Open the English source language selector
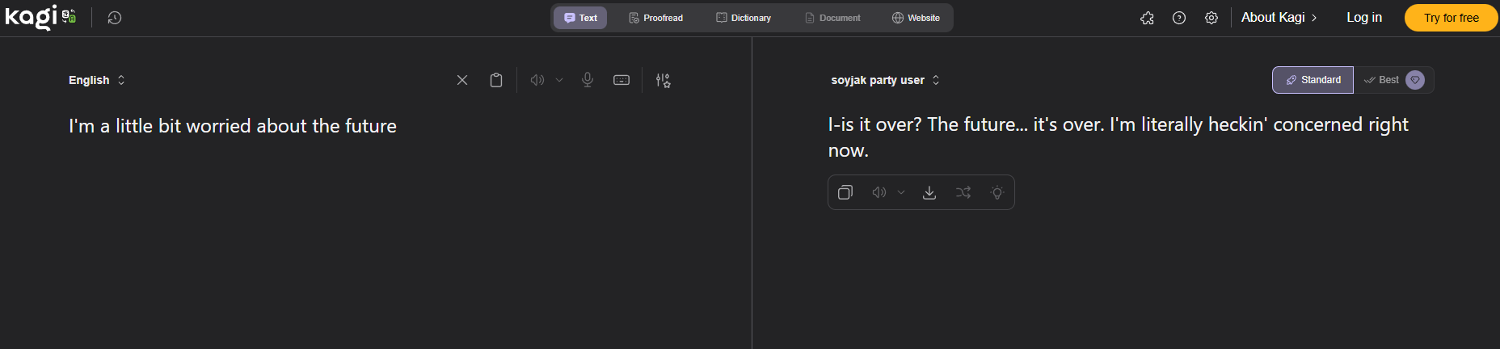The image size is (1500, 349). point(97,80)
